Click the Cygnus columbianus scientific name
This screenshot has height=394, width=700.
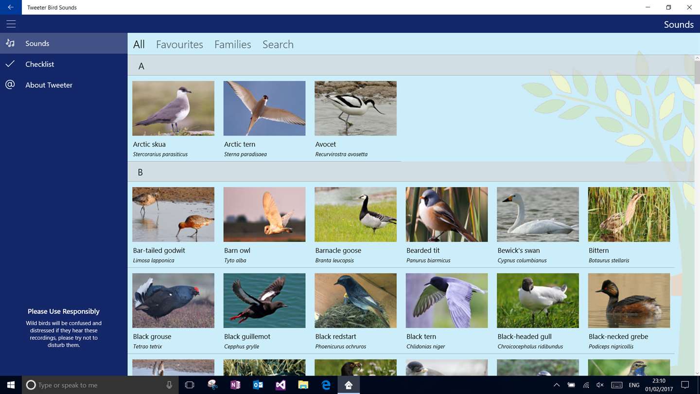pyautogui.click(x=522, y=260)
